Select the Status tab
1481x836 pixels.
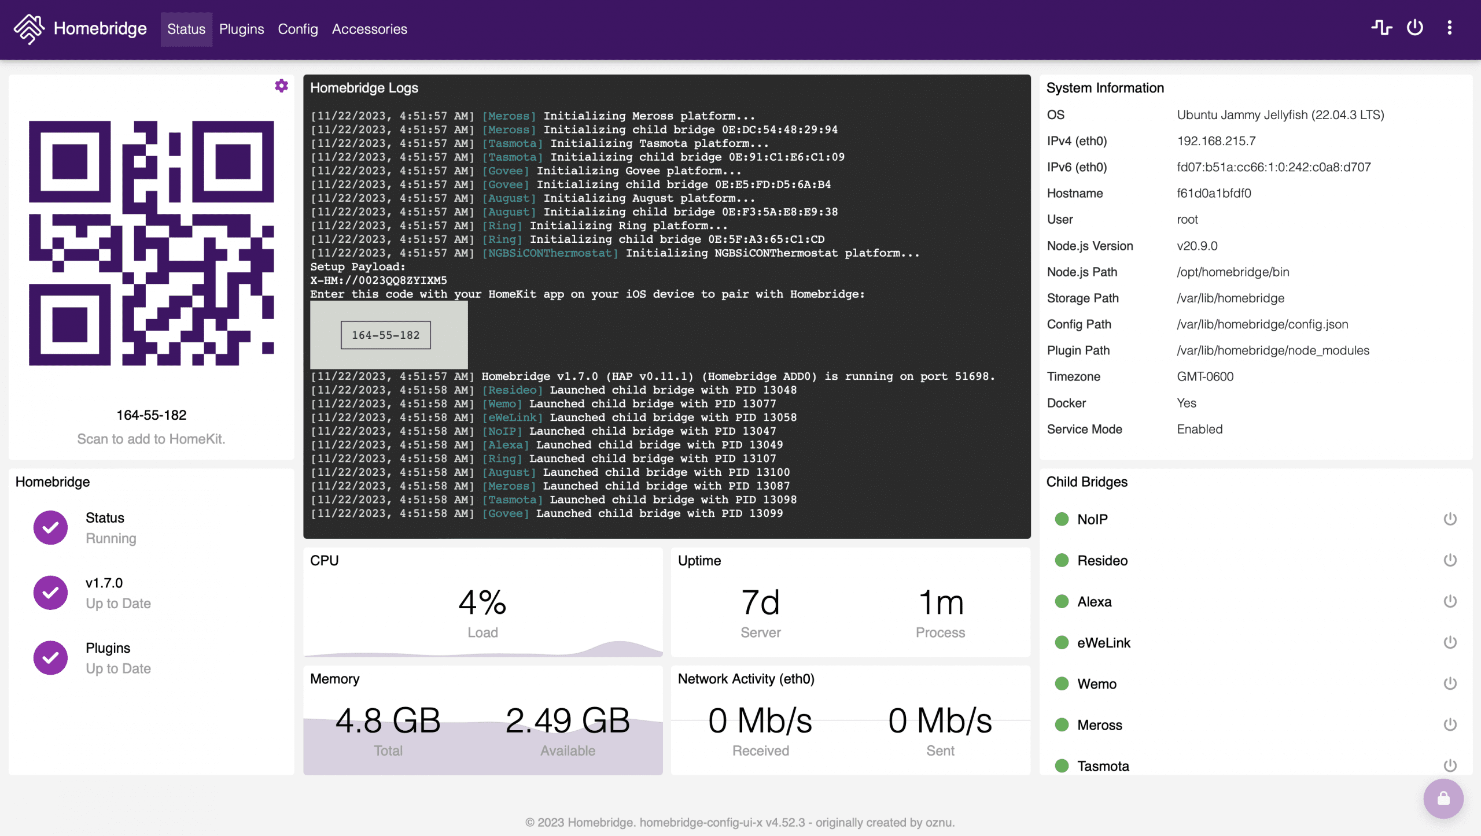(x=186, y=29)
